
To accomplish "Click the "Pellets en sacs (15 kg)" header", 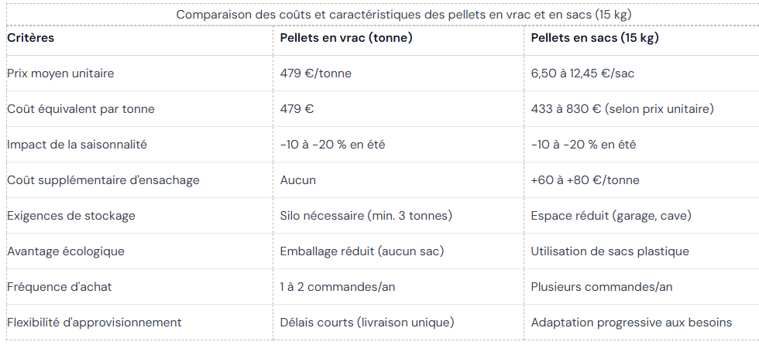I will (x=595, y=38).
